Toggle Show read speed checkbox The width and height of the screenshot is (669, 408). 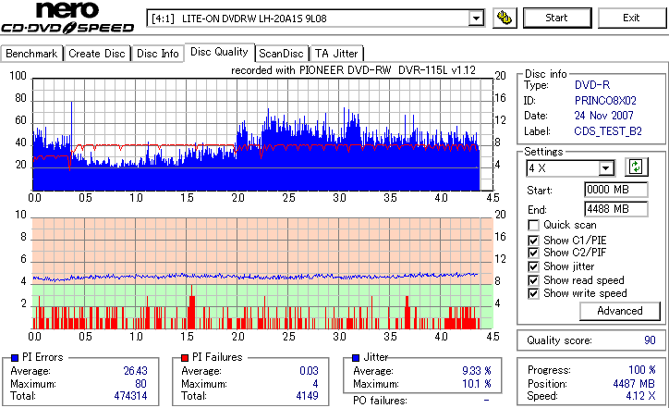(x=533, y=280)
